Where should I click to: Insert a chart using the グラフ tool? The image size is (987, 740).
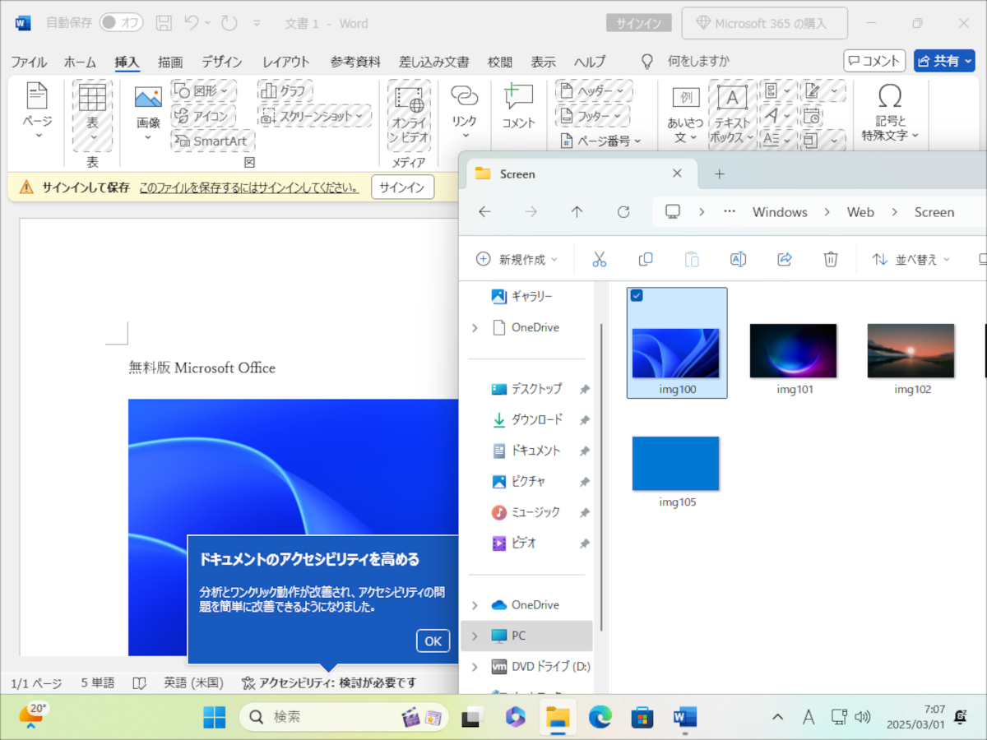pyautogui.click(x=284, y=90)
